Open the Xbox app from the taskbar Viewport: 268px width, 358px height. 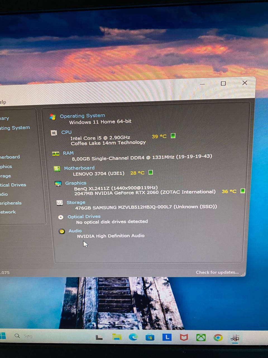click(x=201, y=338)
